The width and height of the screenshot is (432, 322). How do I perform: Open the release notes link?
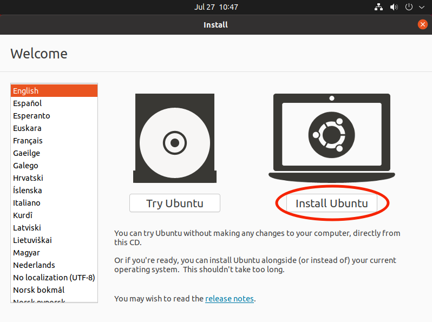230,299
